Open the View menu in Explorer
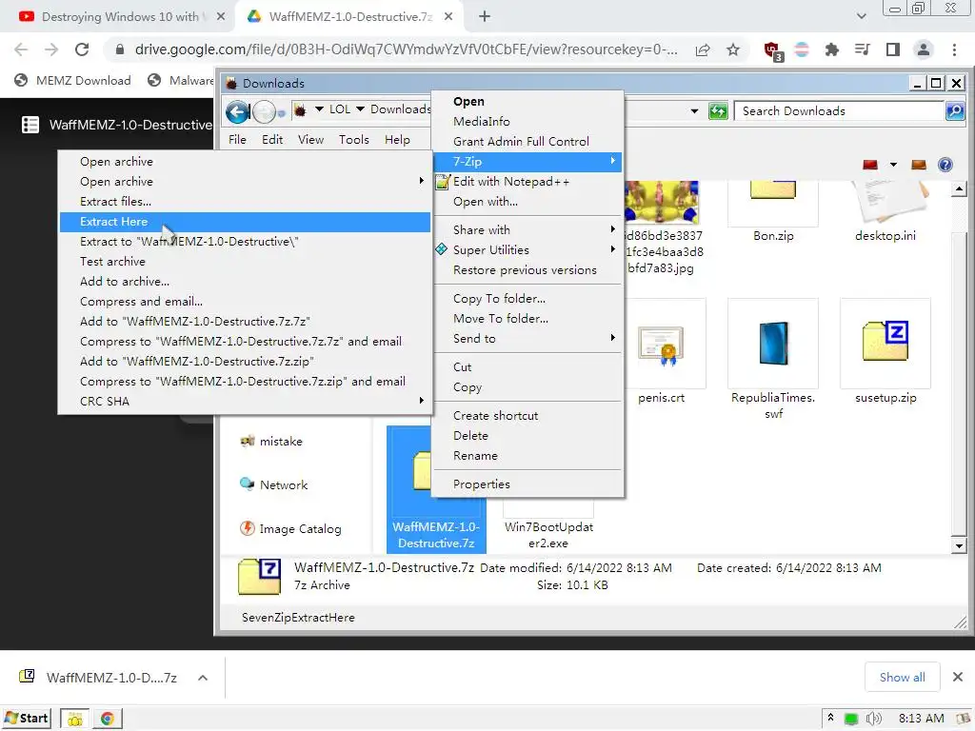This screenshot has height=731, width=975. click(310, 140)
